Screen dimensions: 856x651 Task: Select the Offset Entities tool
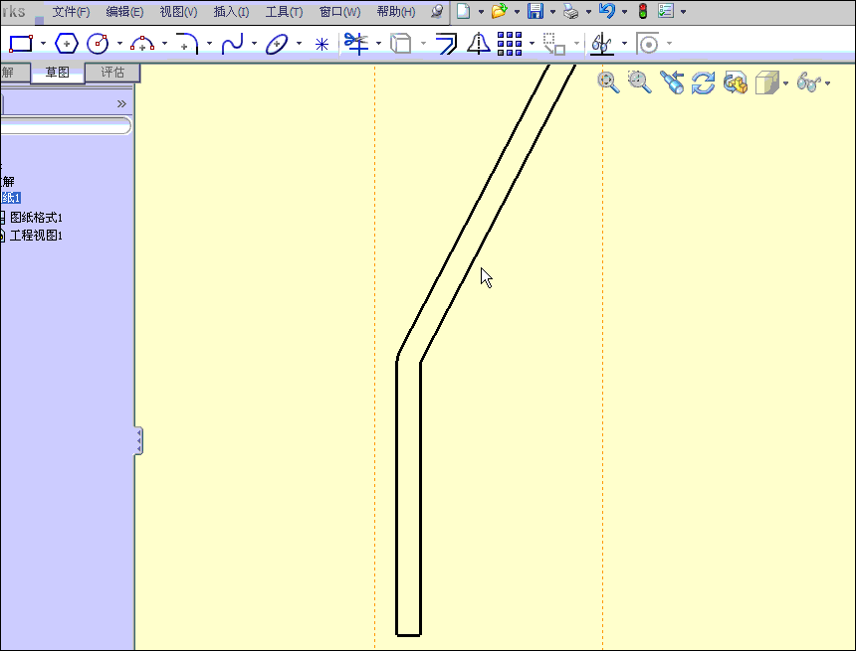446,44
